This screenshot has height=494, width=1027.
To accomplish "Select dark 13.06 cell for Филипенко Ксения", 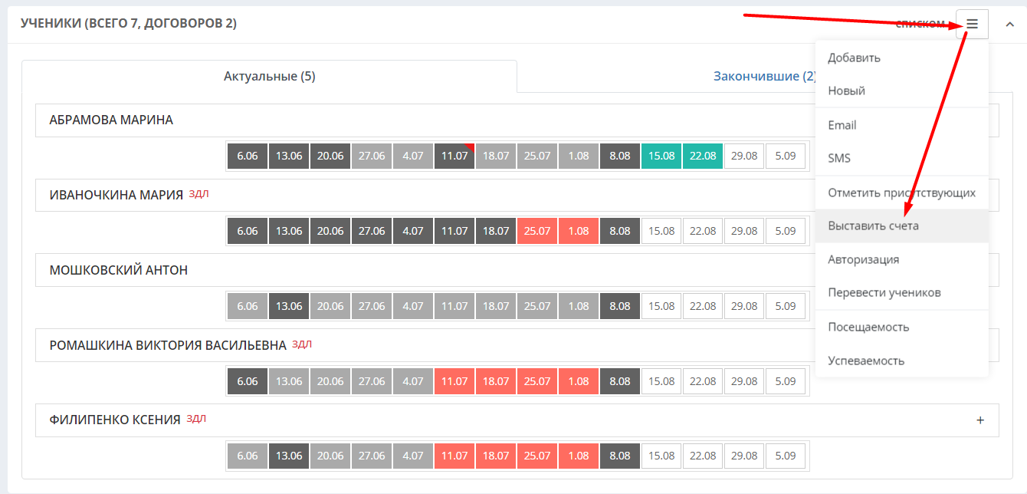I will coord(289,456).
